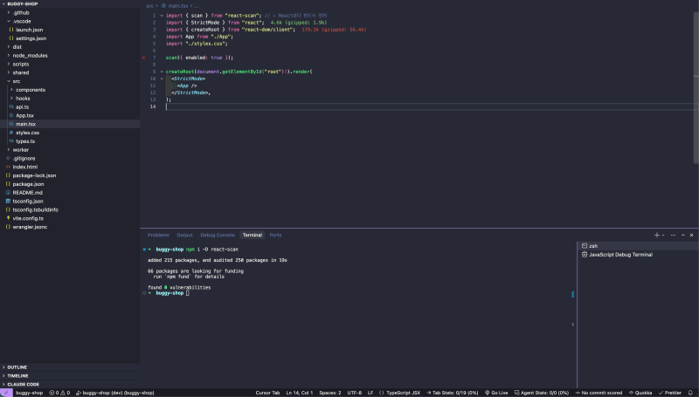Click Quokka in the status bar

pos(640,393)
